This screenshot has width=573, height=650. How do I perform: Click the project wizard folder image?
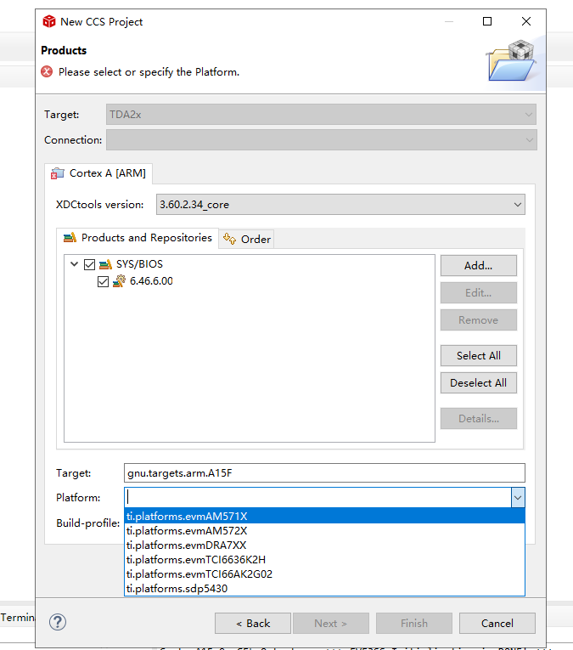[513, 60]
